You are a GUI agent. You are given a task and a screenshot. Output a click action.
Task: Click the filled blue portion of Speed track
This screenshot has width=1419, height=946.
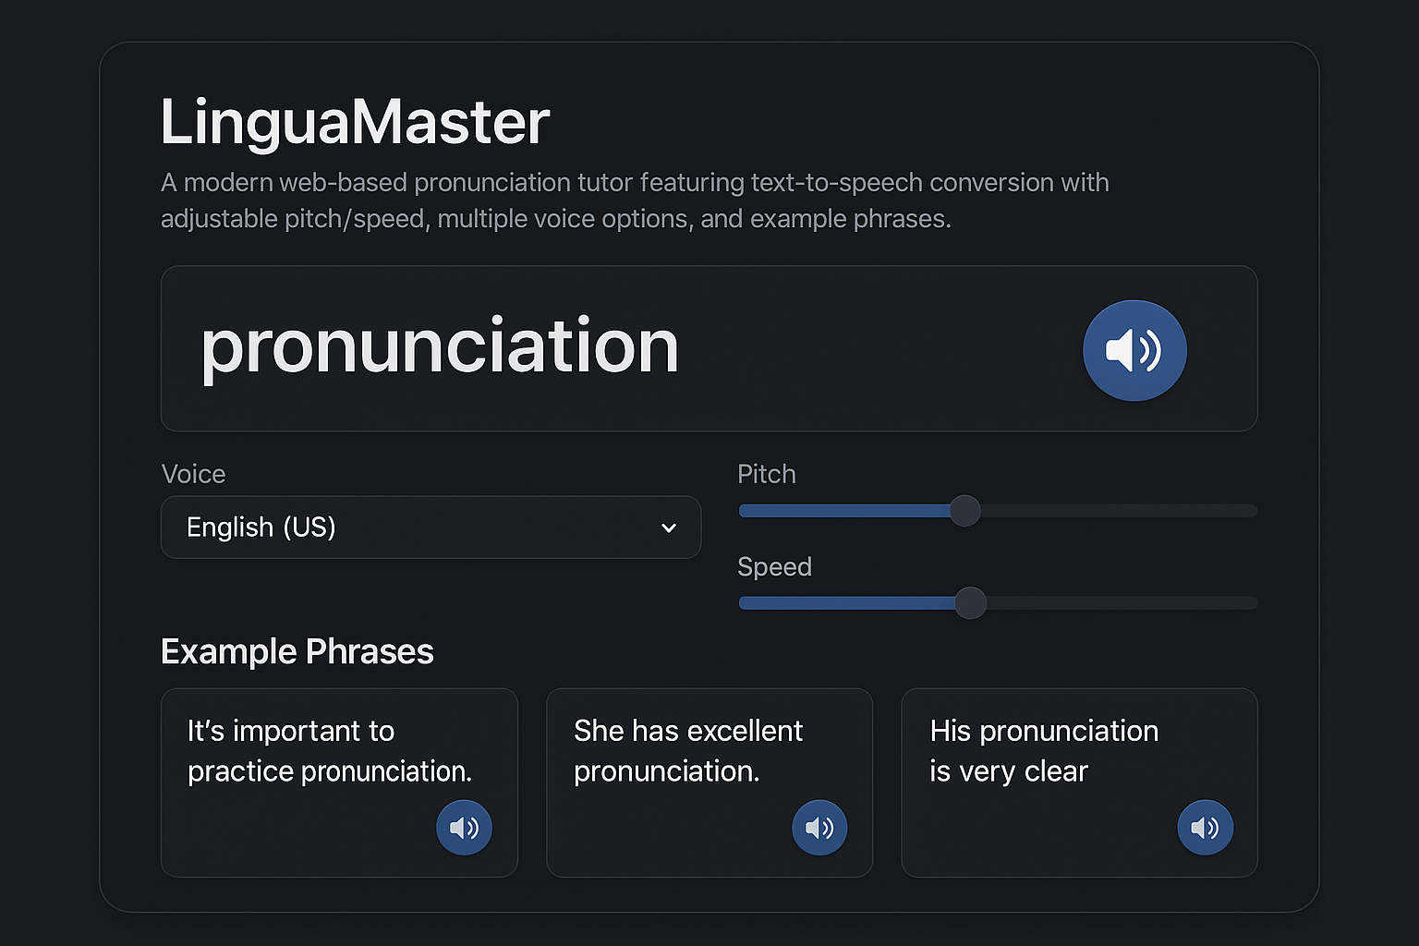pyautogui.click(x=847, y=603)
